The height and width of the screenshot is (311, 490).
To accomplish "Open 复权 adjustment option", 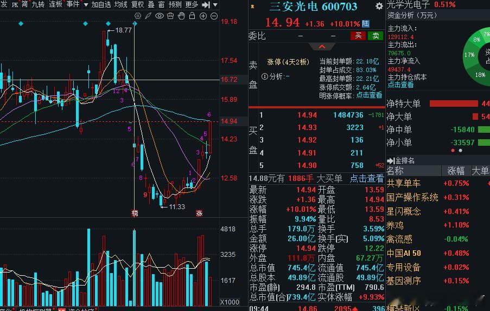I will click(137, 4).
